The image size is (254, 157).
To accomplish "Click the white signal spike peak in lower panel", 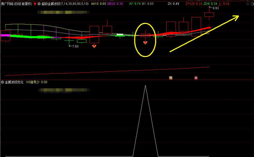I will click(145, 85).
